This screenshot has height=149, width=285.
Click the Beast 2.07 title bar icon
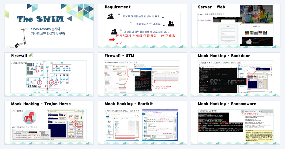(48, 111)
